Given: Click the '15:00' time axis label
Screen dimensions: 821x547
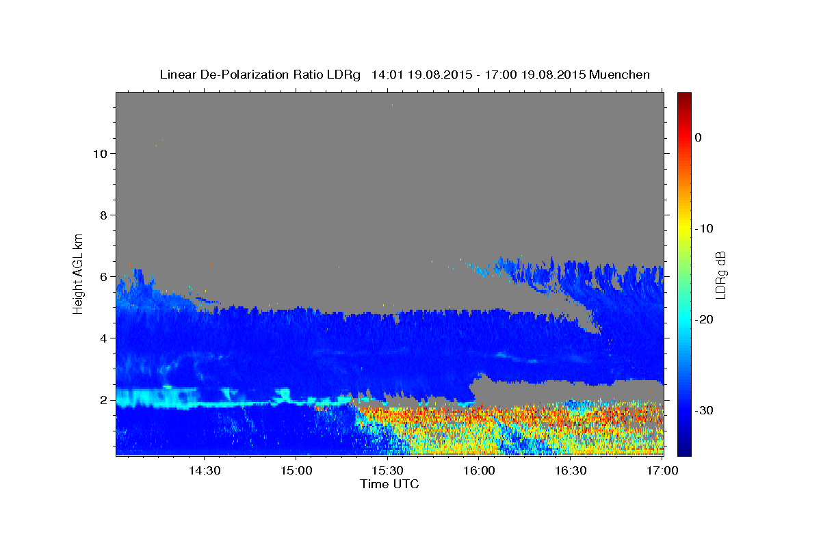Looking at the screenshot, I should click(296, 470).
